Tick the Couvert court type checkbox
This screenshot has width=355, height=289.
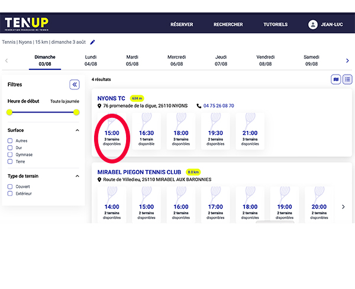pyautogui.click(x=10, y=187)
